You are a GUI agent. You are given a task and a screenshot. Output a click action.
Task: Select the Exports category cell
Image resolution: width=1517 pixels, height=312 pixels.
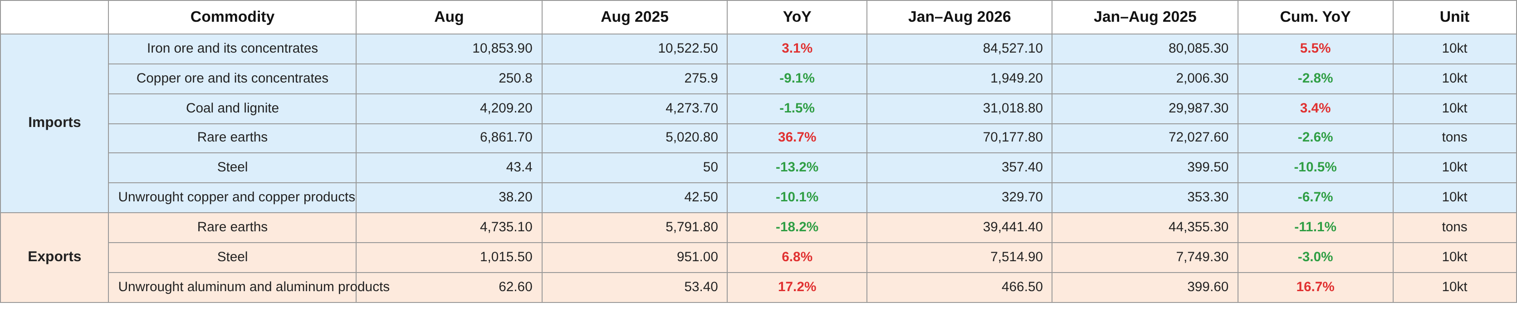pyautogui.click(x=54, y=257)
